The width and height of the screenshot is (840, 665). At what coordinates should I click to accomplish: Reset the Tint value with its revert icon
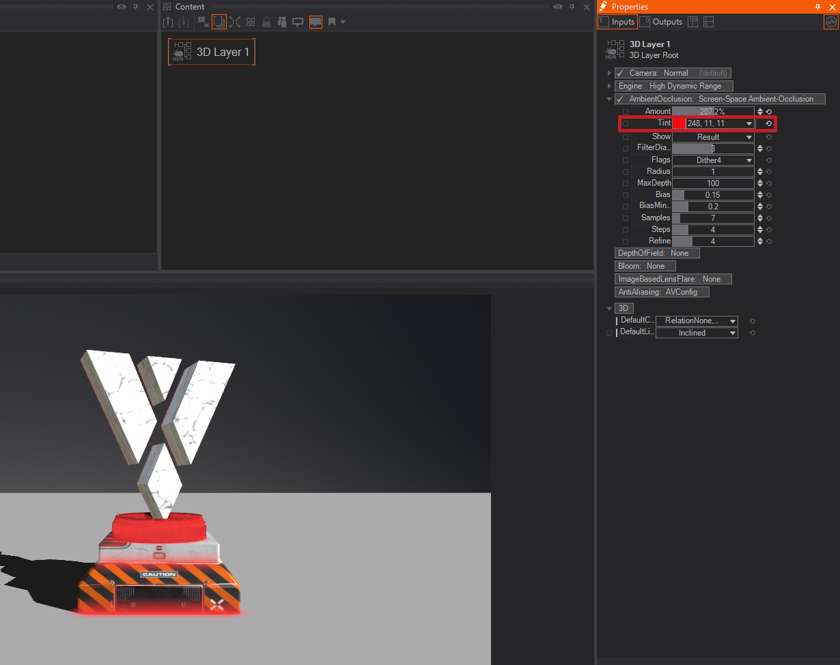pyautogui.click(x=768, y=123)
